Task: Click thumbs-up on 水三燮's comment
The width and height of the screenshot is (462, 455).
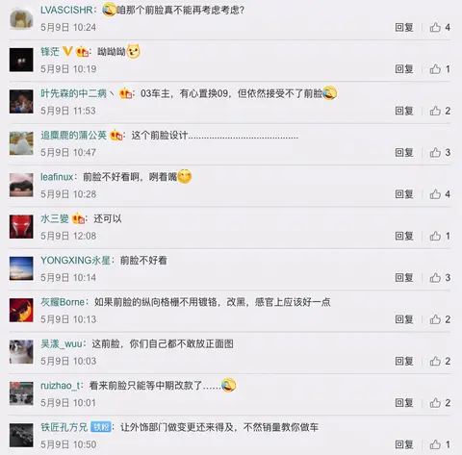Action: tap(435, 236)
